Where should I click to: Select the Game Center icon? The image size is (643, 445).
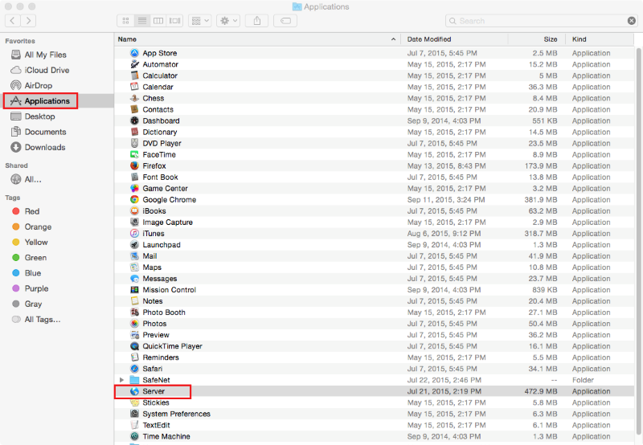pos(134,188)
